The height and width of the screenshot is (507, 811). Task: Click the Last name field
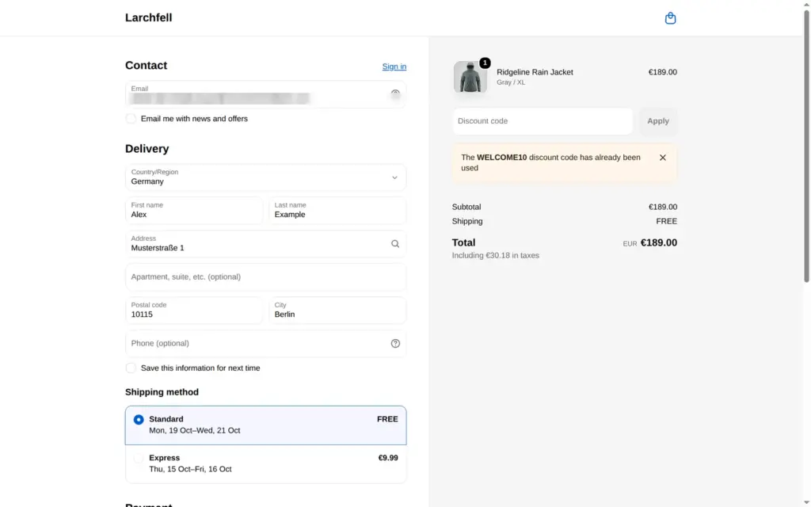pos(337,211)
